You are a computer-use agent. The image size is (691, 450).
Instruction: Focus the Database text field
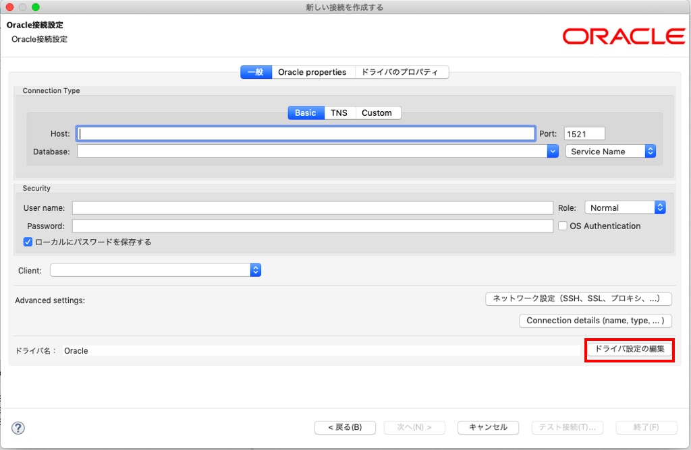tap(312, 152)
